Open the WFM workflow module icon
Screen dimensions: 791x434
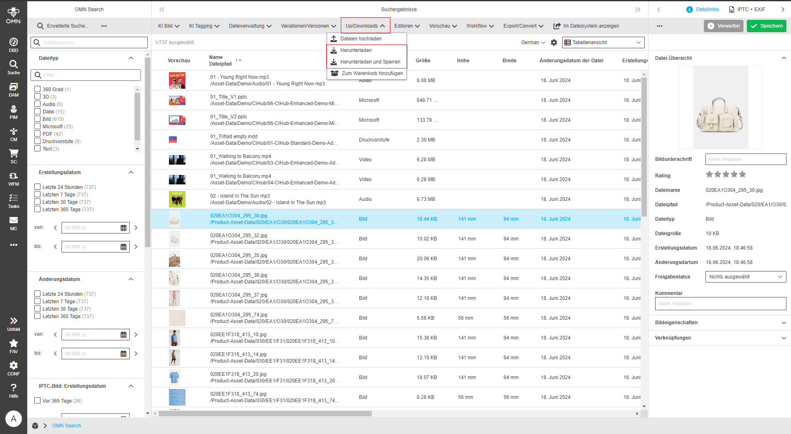click(14, 178)
